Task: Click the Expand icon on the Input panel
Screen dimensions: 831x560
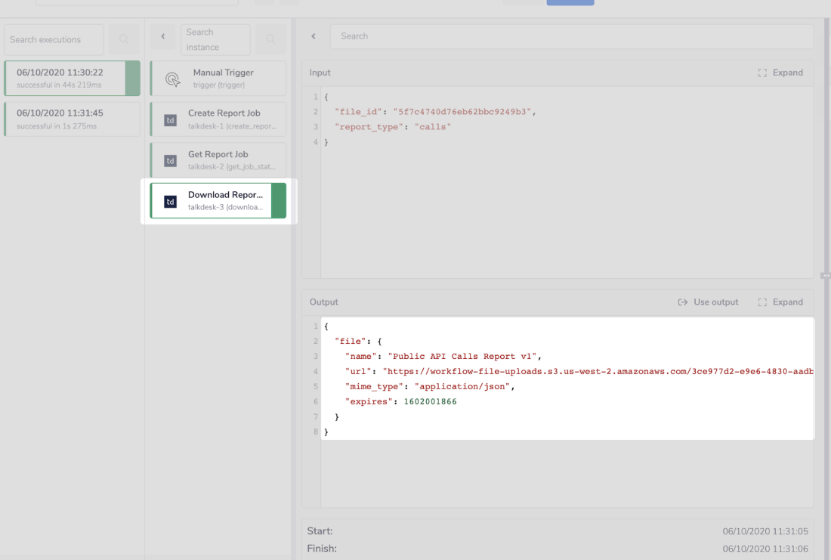Action: (762, 73)
